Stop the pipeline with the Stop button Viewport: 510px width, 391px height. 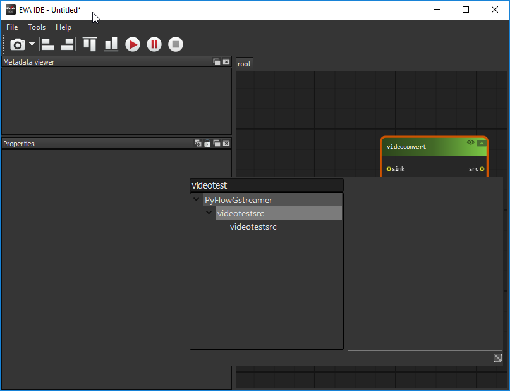click(x=176, y=44)
